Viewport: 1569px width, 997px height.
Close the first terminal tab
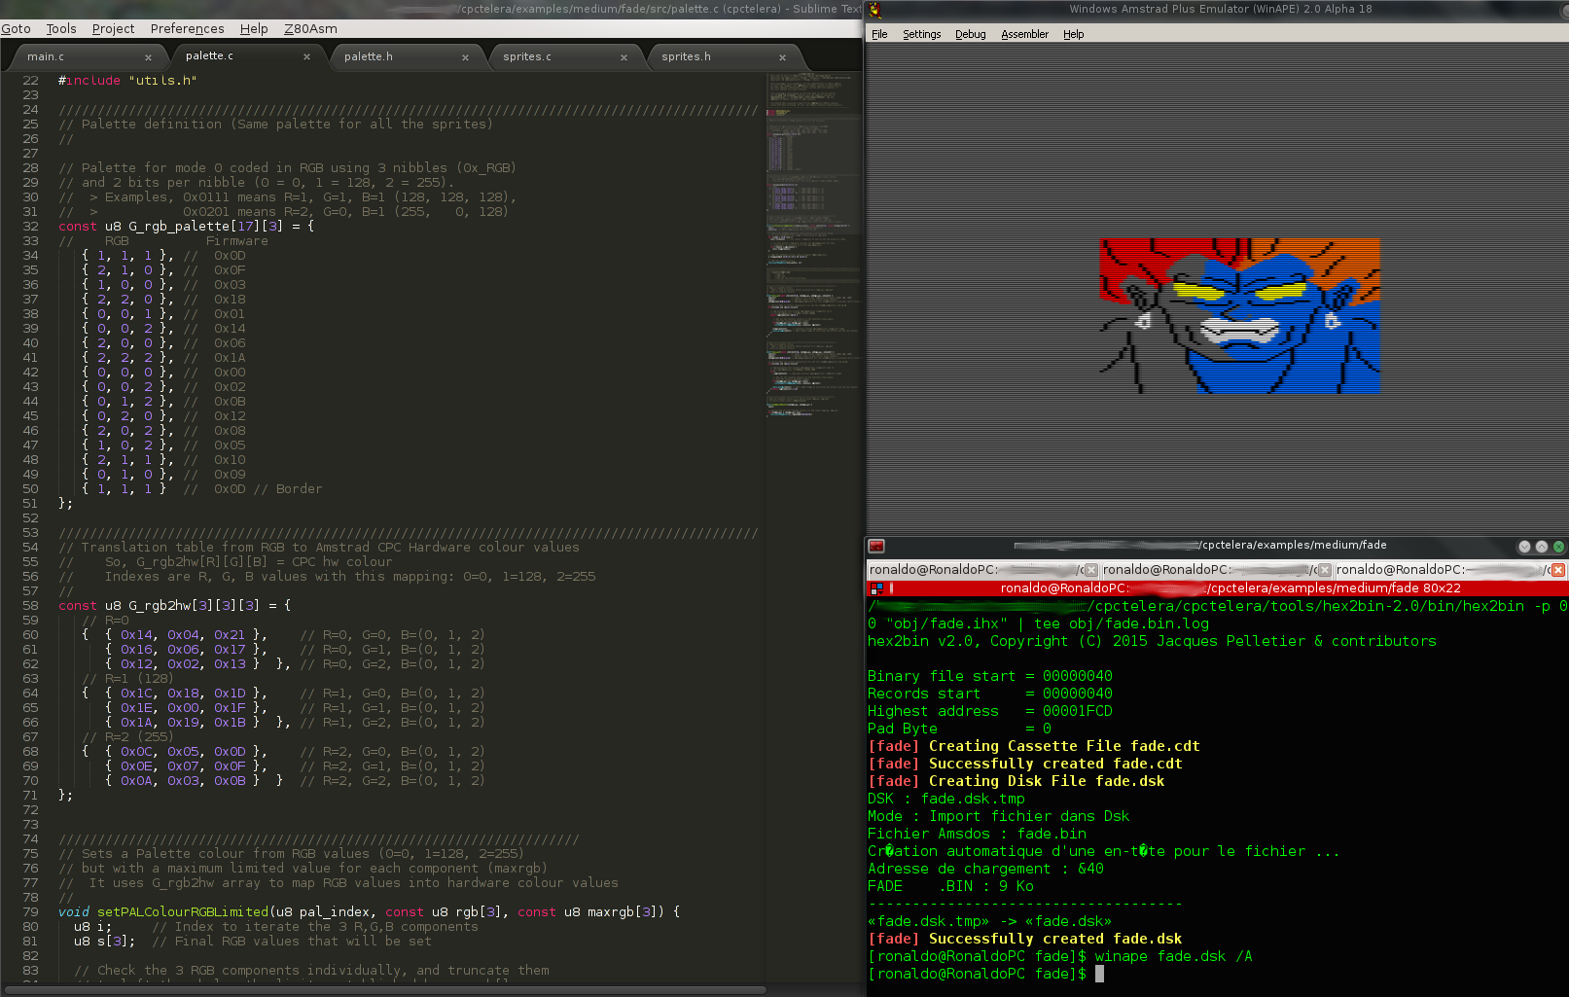coord(1091,570)
